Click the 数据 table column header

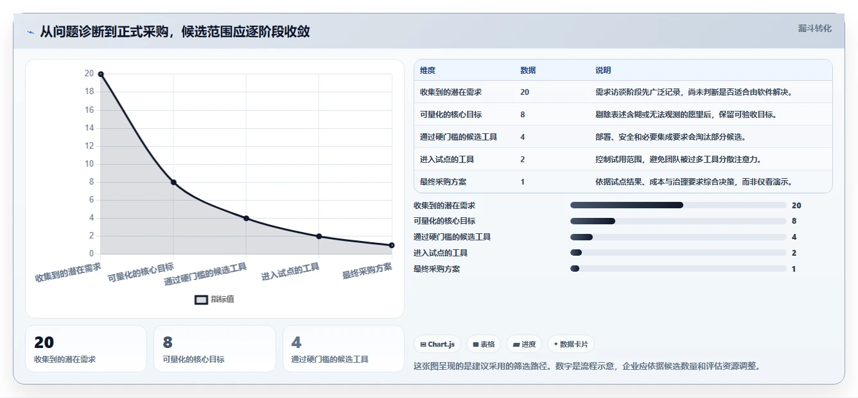click(x=528, y=70)
